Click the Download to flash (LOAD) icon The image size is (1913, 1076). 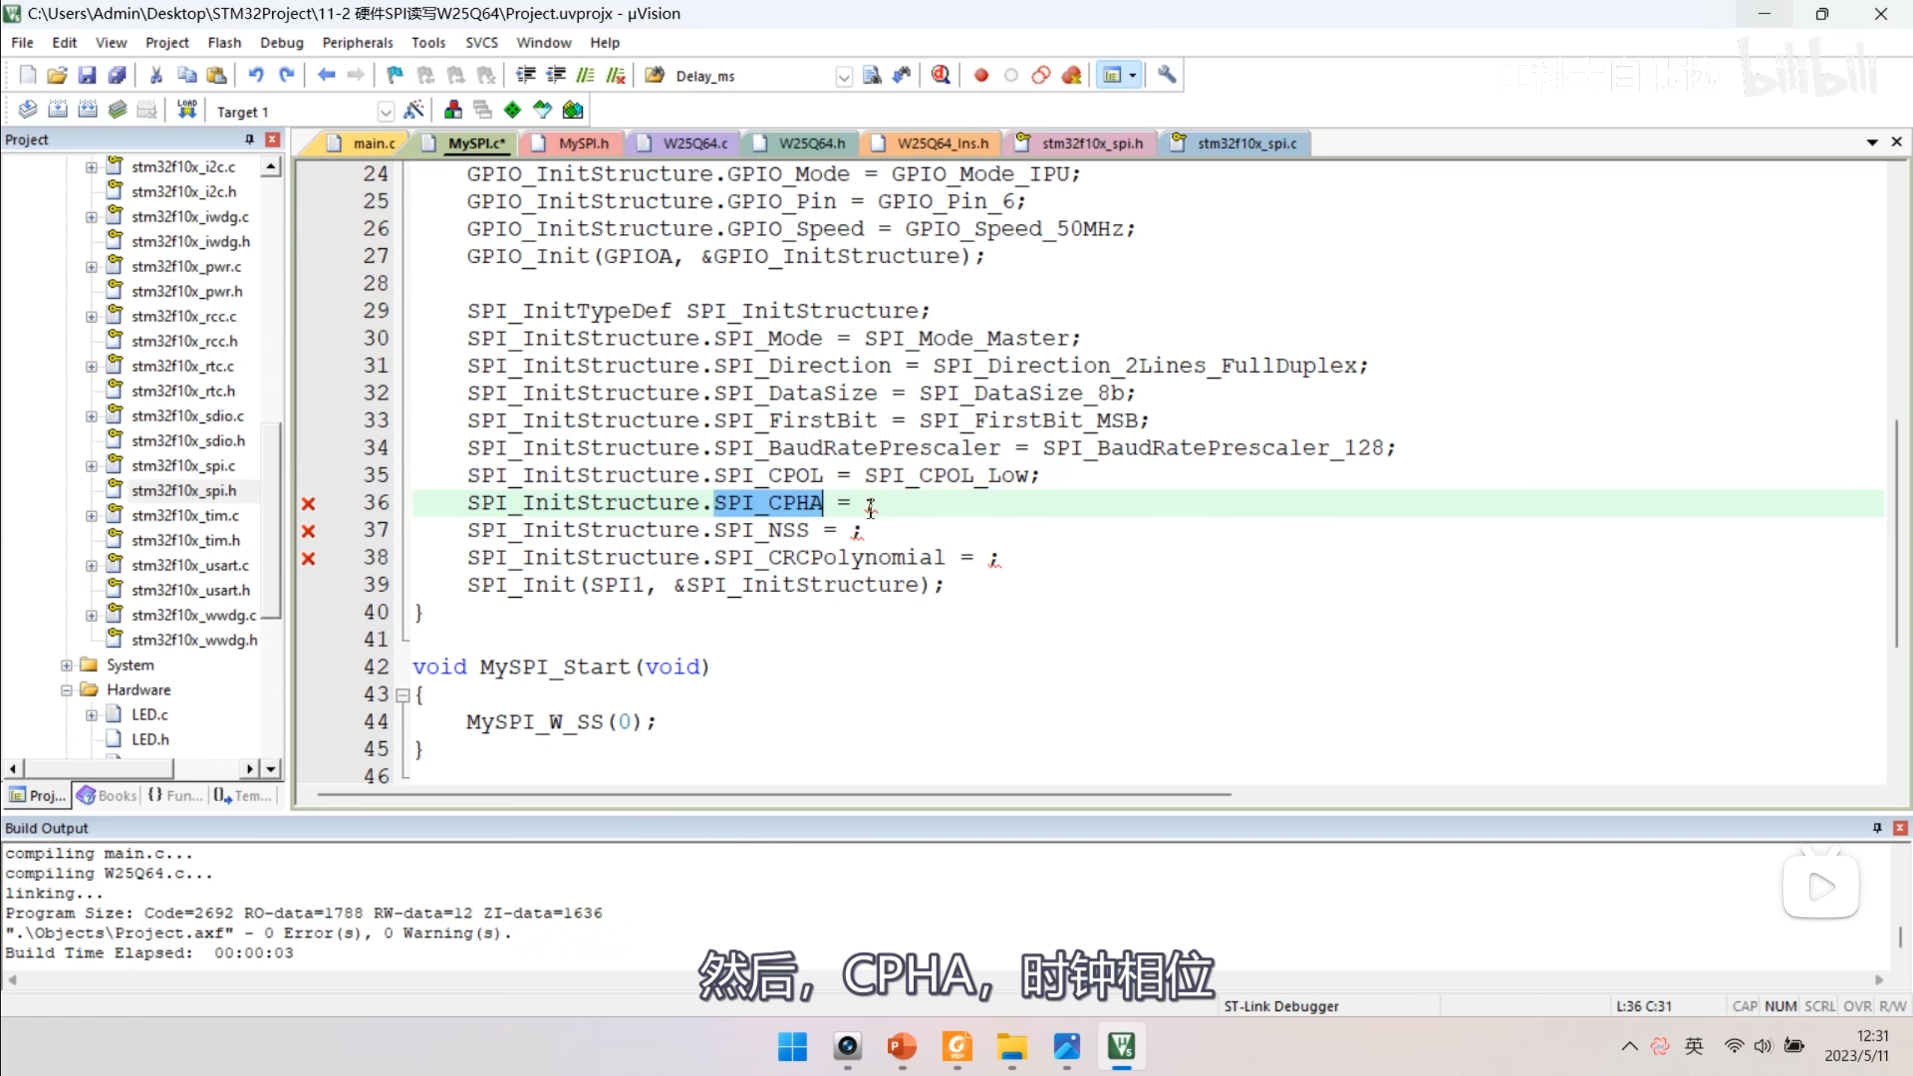point(186,110)
